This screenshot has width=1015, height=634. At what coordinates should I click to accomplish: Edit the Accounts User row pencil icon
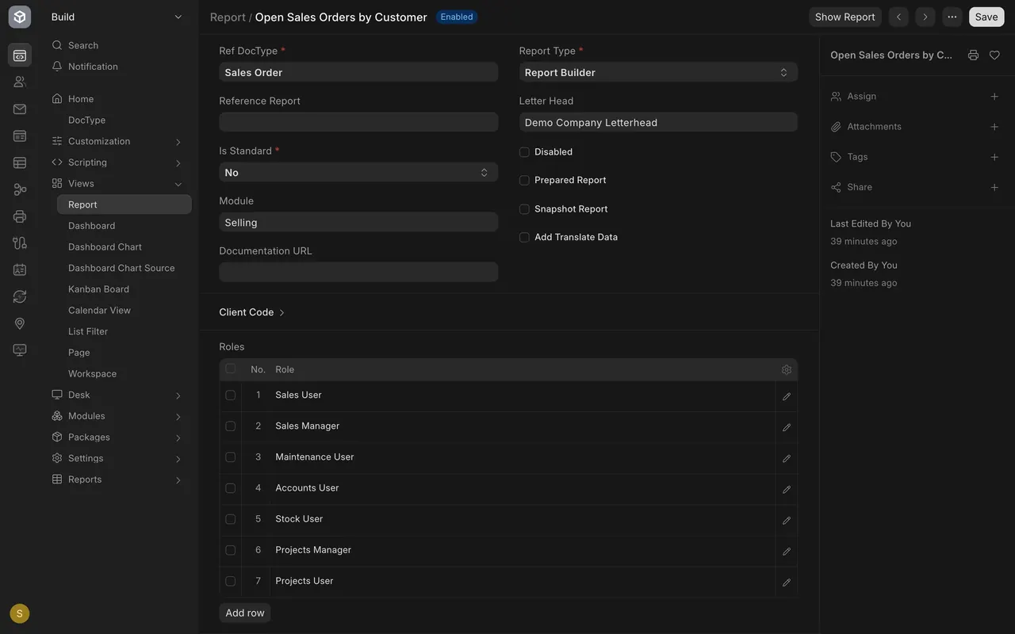click(x=787, y=489)
